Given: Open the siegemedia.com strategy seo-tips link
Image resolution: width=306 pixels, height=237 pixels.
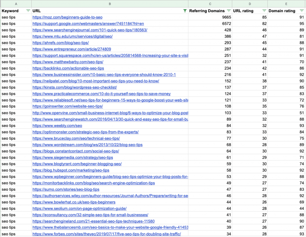Looking at the screenshot, I should 73,158.
